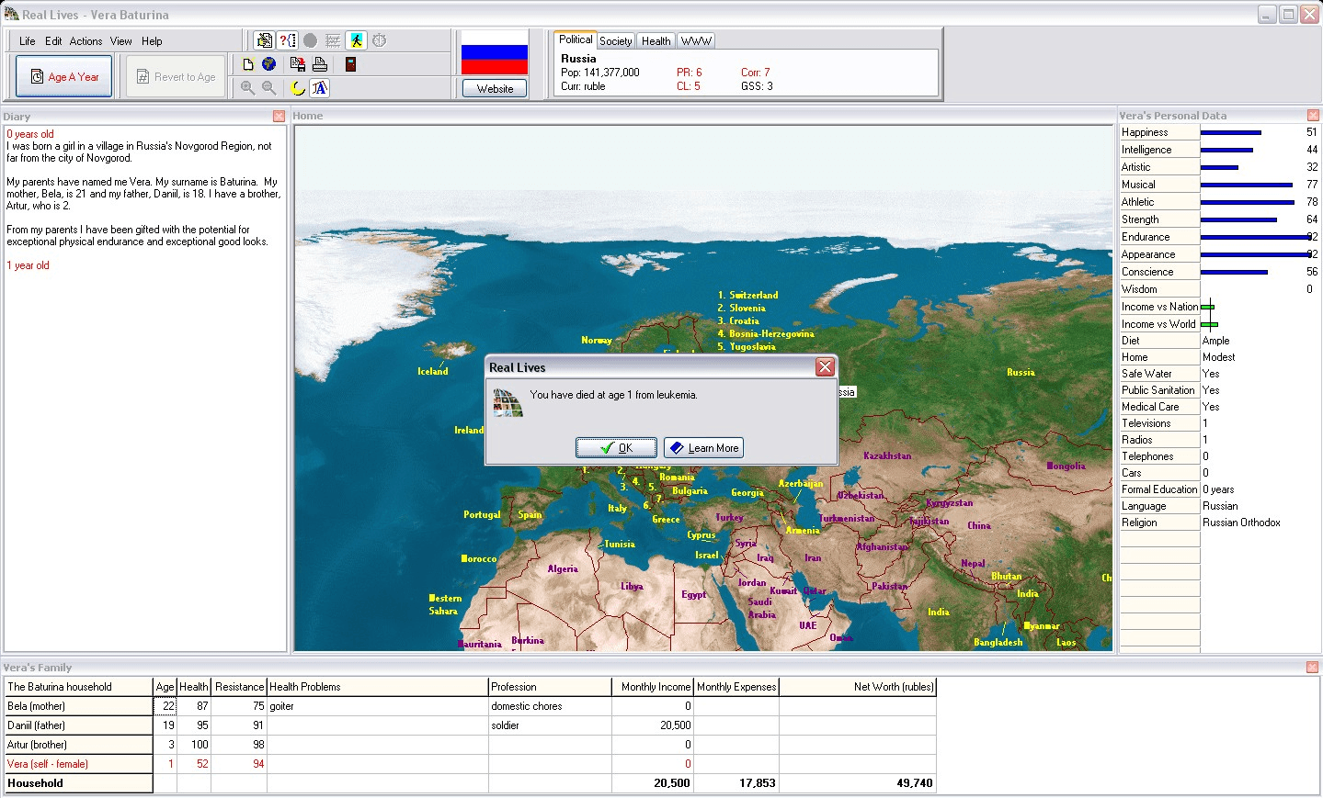This screenshot has height=798, width=1323.
Task: Click the Revert to Age button
Action: (176, 76)
